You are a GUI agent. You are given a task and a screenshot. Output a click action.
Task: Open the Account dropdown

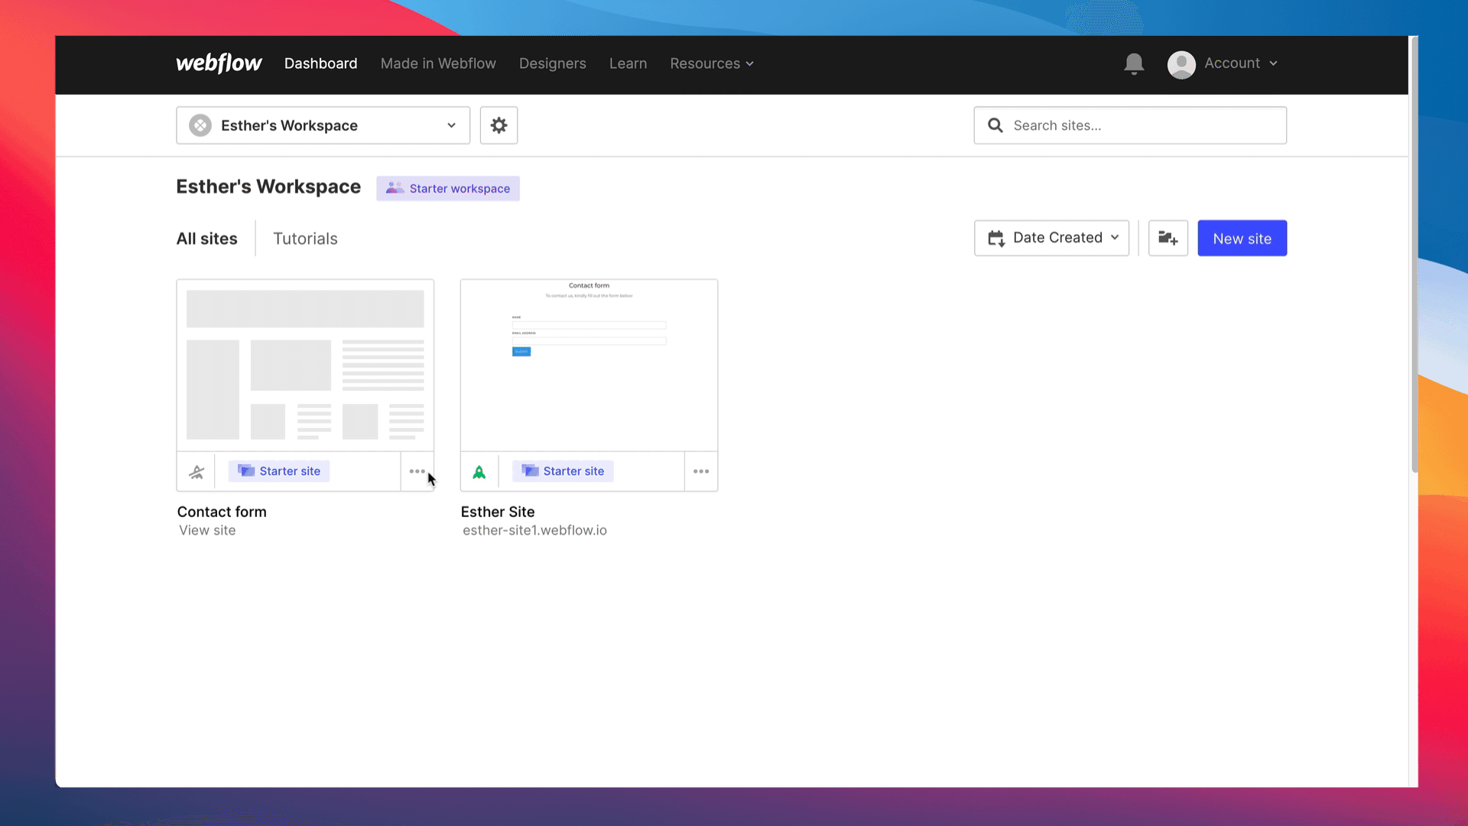[x=1240, y=63]
